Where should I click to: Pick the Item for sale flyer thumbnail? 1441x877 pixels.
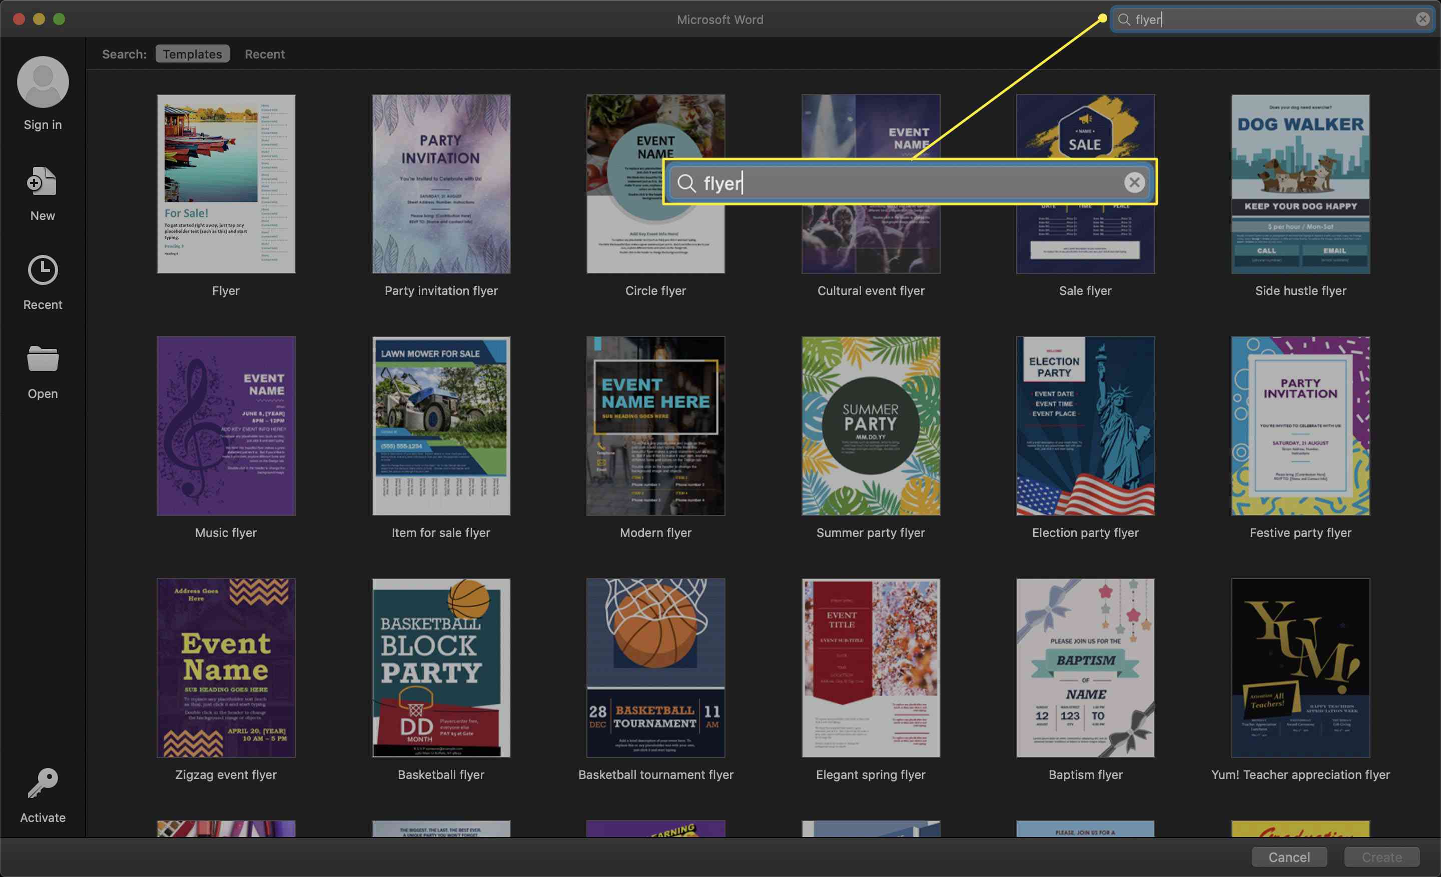(x=441, y=426)
